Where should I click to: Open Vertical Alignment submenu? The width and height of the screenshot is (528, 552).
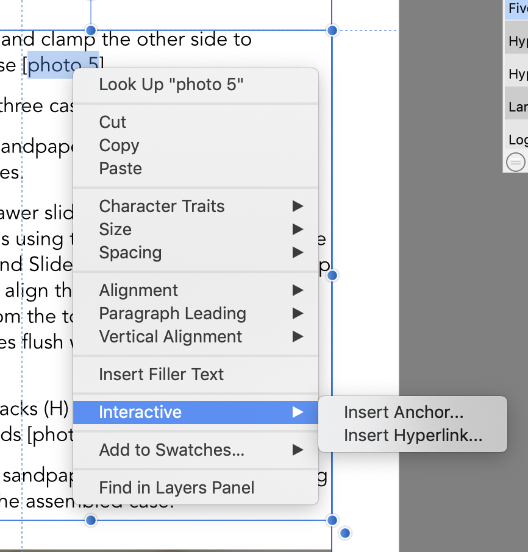[x=196, y=337]
